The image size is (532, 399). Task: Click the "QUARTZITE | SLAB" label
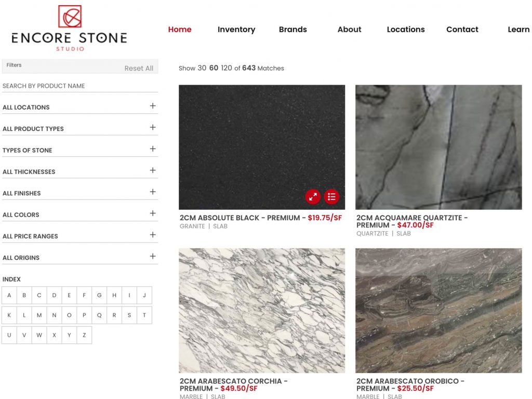[384, 233]
